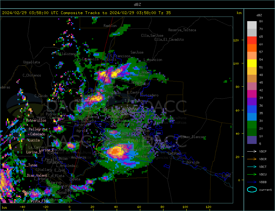Click the Clla.SanJose map label

pyautogui.click(x=152, y=36)
